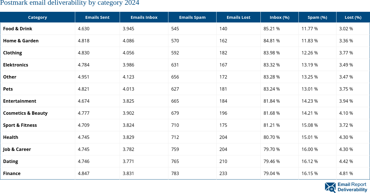Screen dimensions: 370x193
Task: Open the report title link at the top
Action: (70, 3)
